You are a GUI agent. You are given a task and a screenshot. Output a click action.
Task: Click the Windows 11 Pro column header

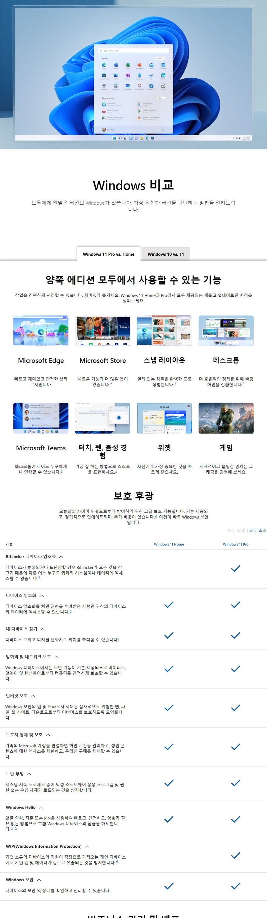[x=235, y=544]
